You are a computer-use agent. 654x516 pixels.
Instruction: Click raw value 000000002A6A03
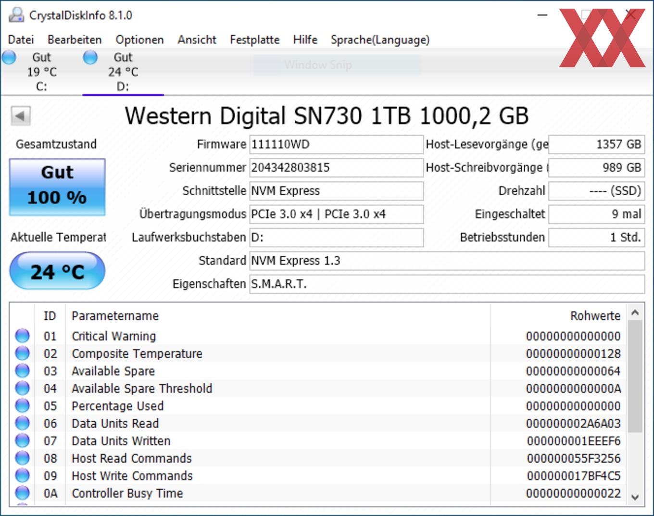point(573,423)
